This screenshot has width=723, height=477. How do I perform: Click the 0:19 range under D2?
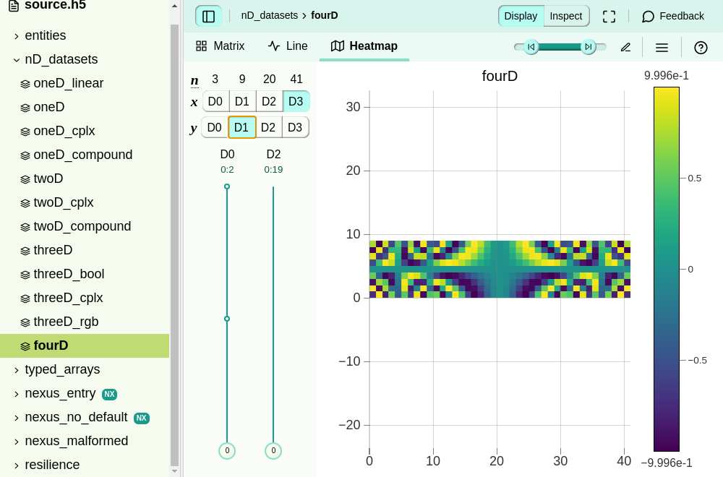click(273, 170)
